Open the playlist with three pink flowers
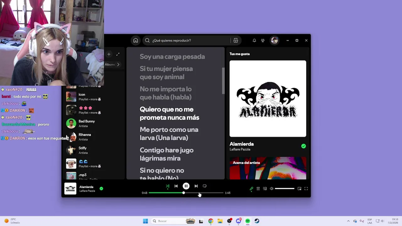 [94, 110]
